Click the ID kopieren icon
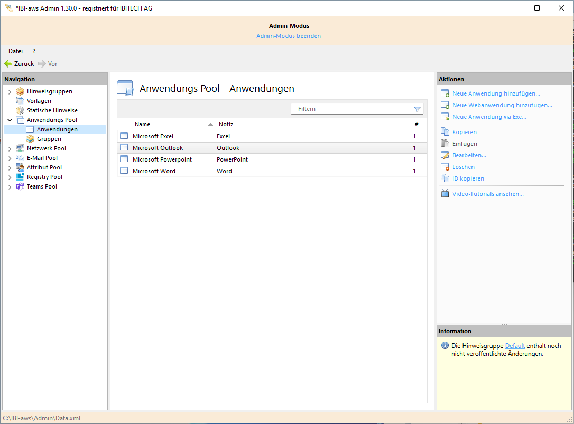The width and height of the screenshot is (574, 424). click(x=445, y=178)
